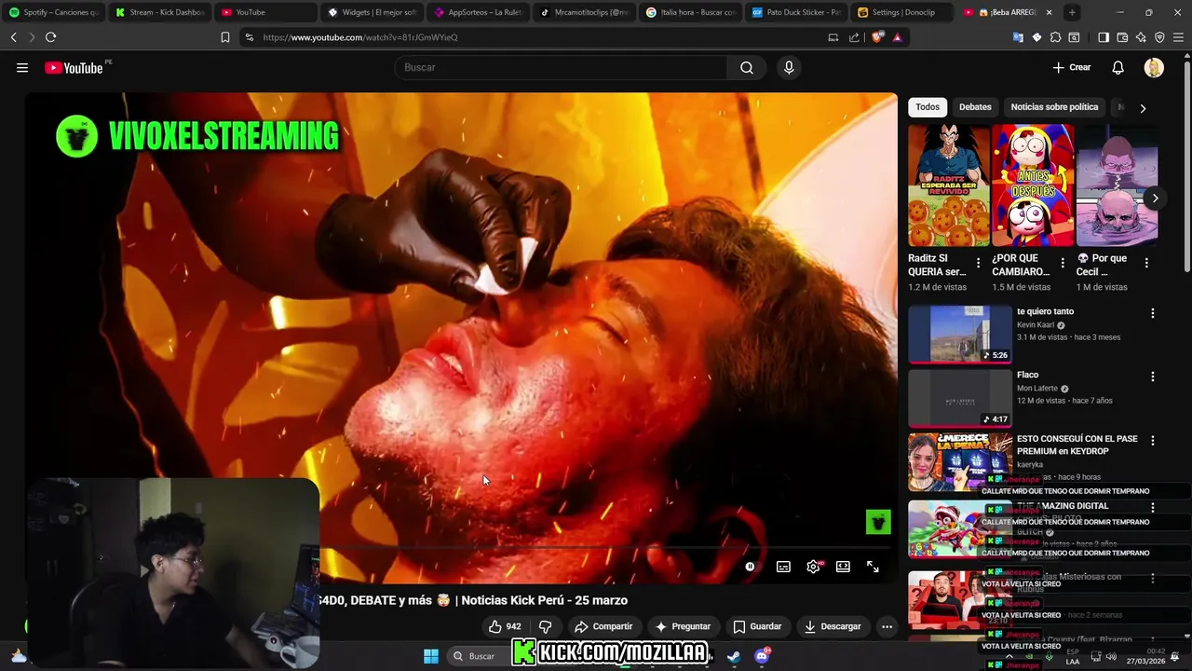
Task: Open the translate extension icon
Action: pyautogui.click(x=1017, y=37)
